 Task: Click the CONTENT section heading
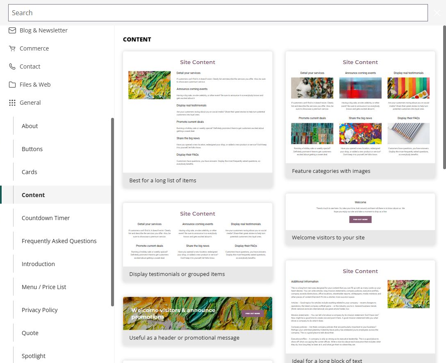pyautogui.click(x=137, y=39)
